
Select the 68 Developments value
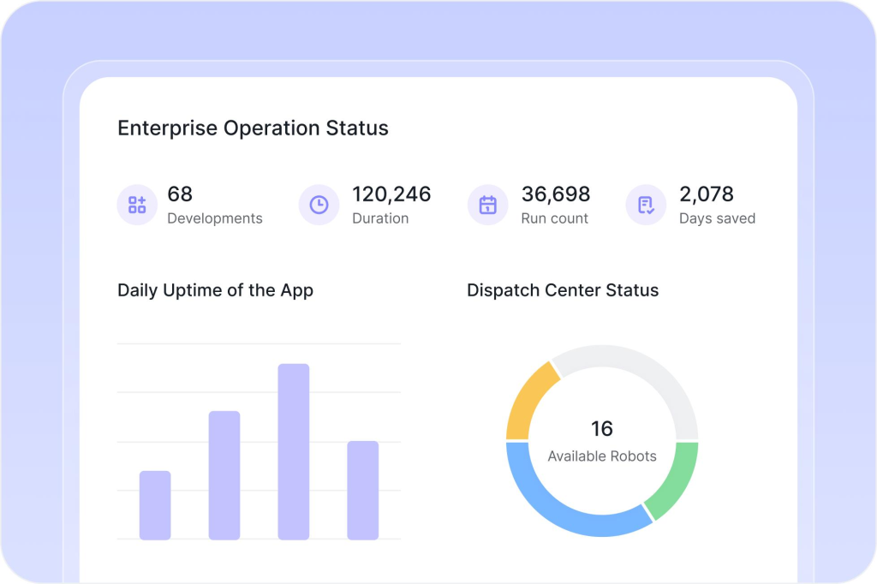(x=180, y=194)
